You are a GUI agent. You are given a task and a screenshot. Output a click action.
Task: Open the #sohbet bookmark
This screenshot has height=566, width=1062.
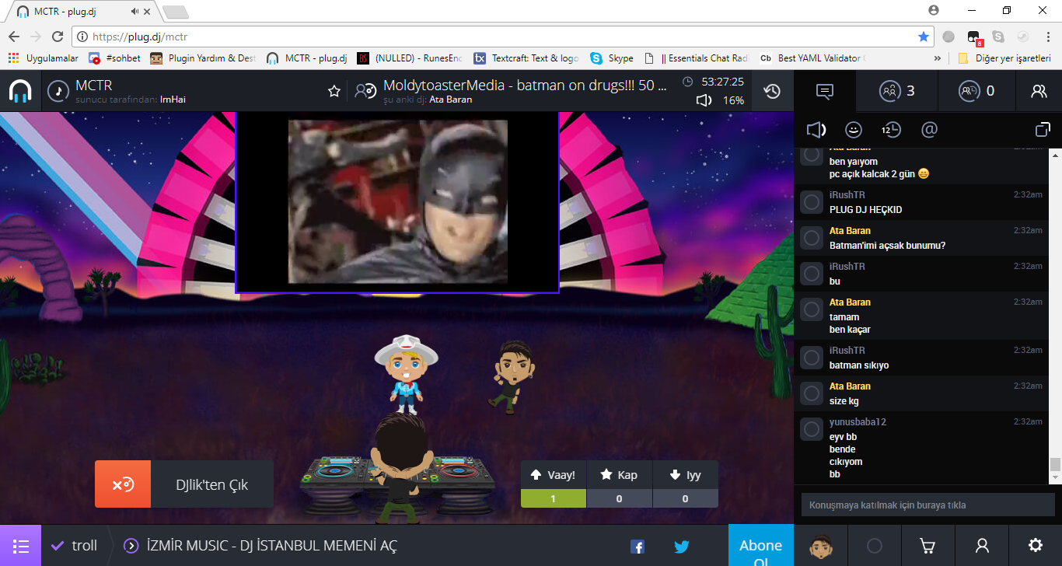click(114, 58)
